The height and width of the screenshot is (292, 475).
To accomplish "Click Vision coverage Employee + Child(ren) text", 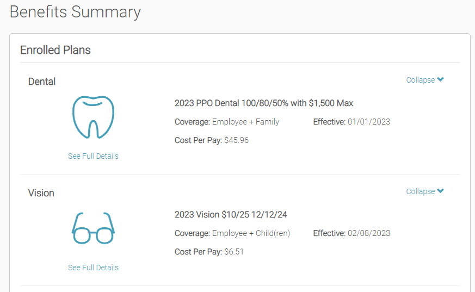I will click(x=251, y=233).
